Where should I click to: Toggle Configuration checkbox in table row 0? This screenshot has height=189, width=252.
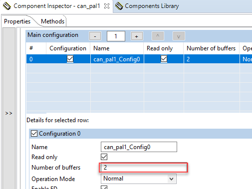click(x=70, y=59)
